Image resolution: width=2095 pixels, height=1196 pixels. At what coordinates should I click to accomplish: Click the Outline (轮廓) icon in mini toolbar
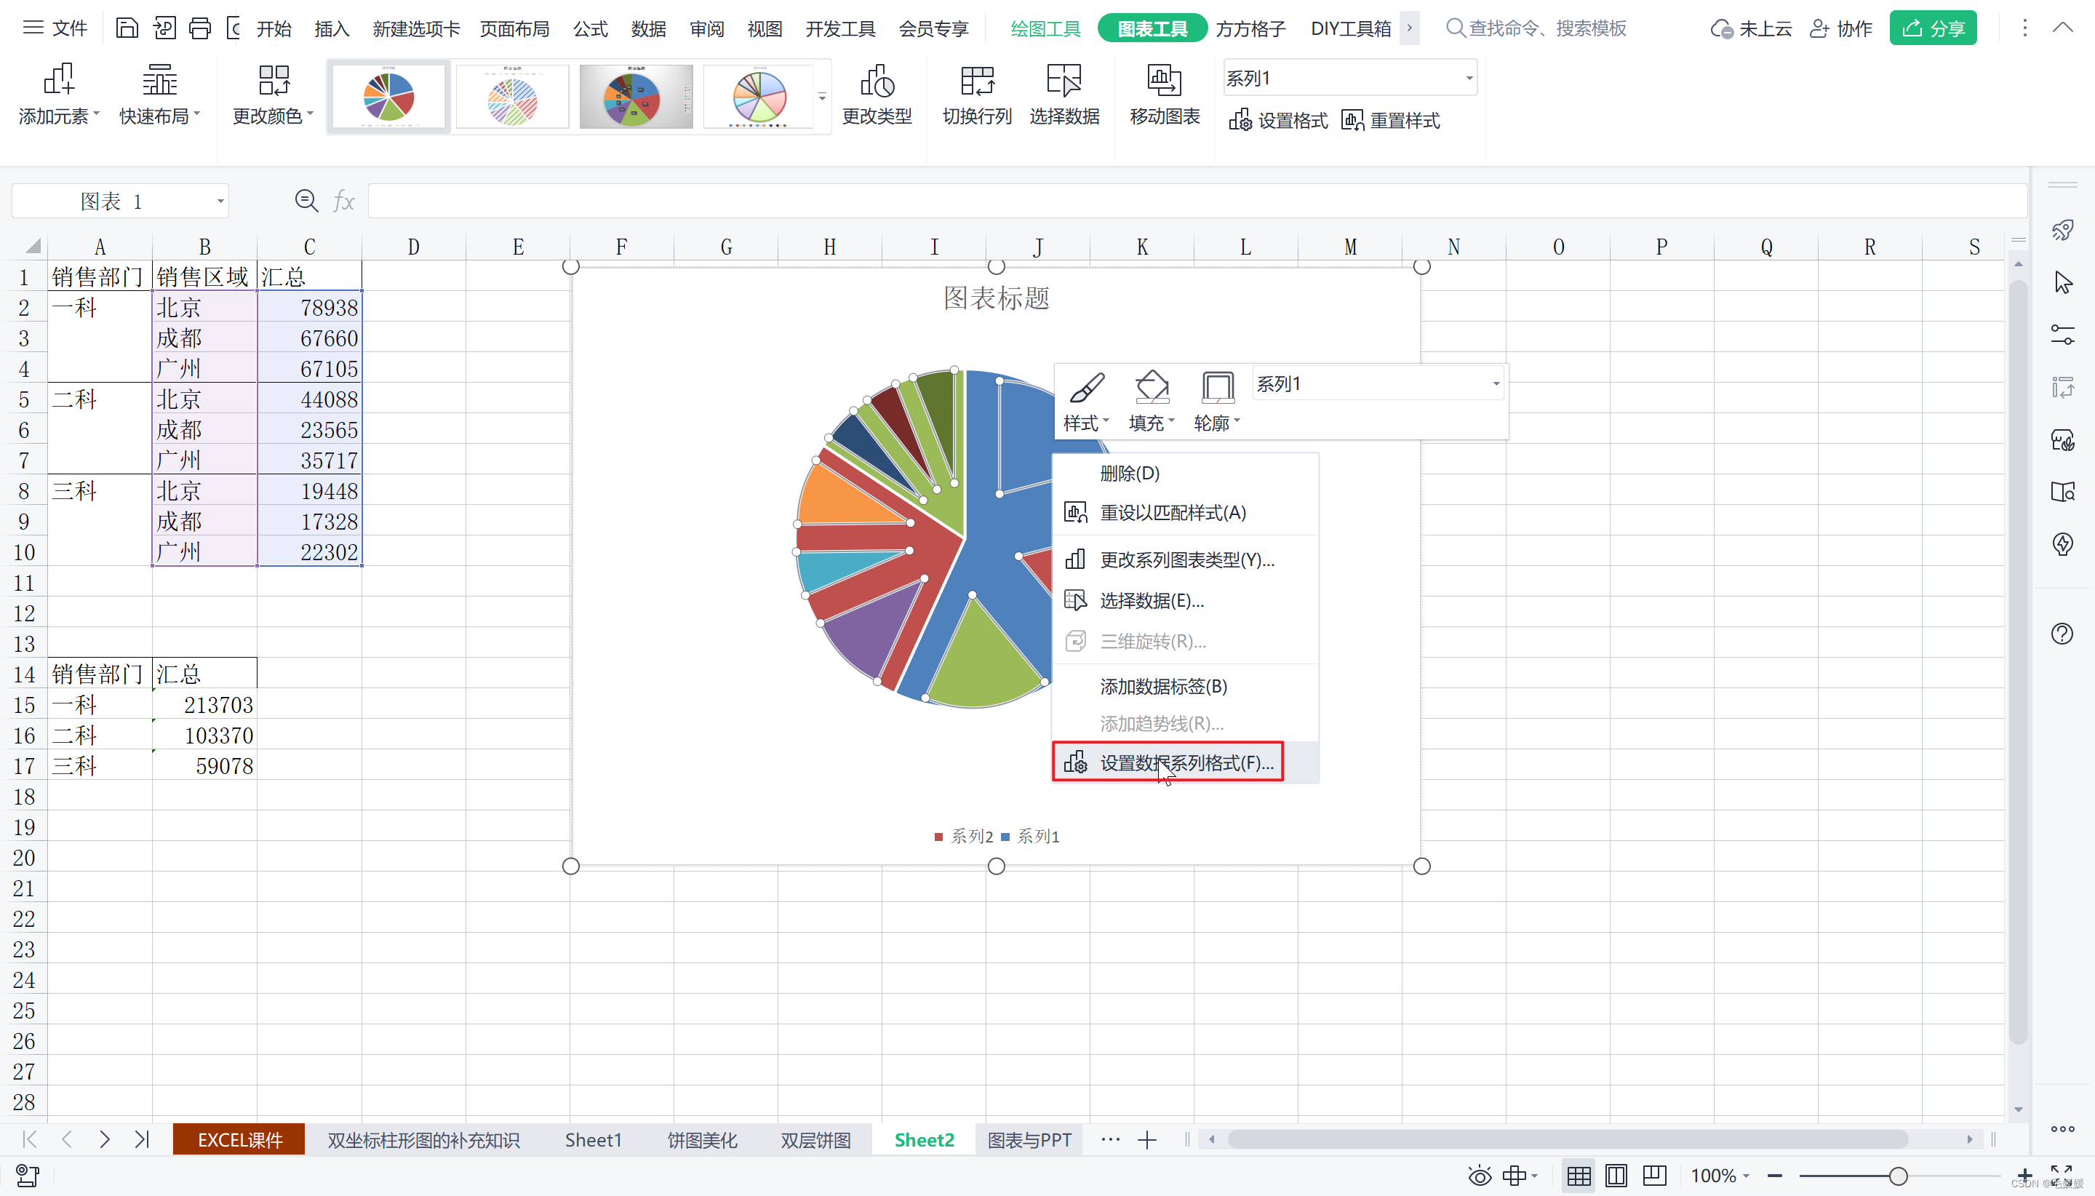[1216, 388]
